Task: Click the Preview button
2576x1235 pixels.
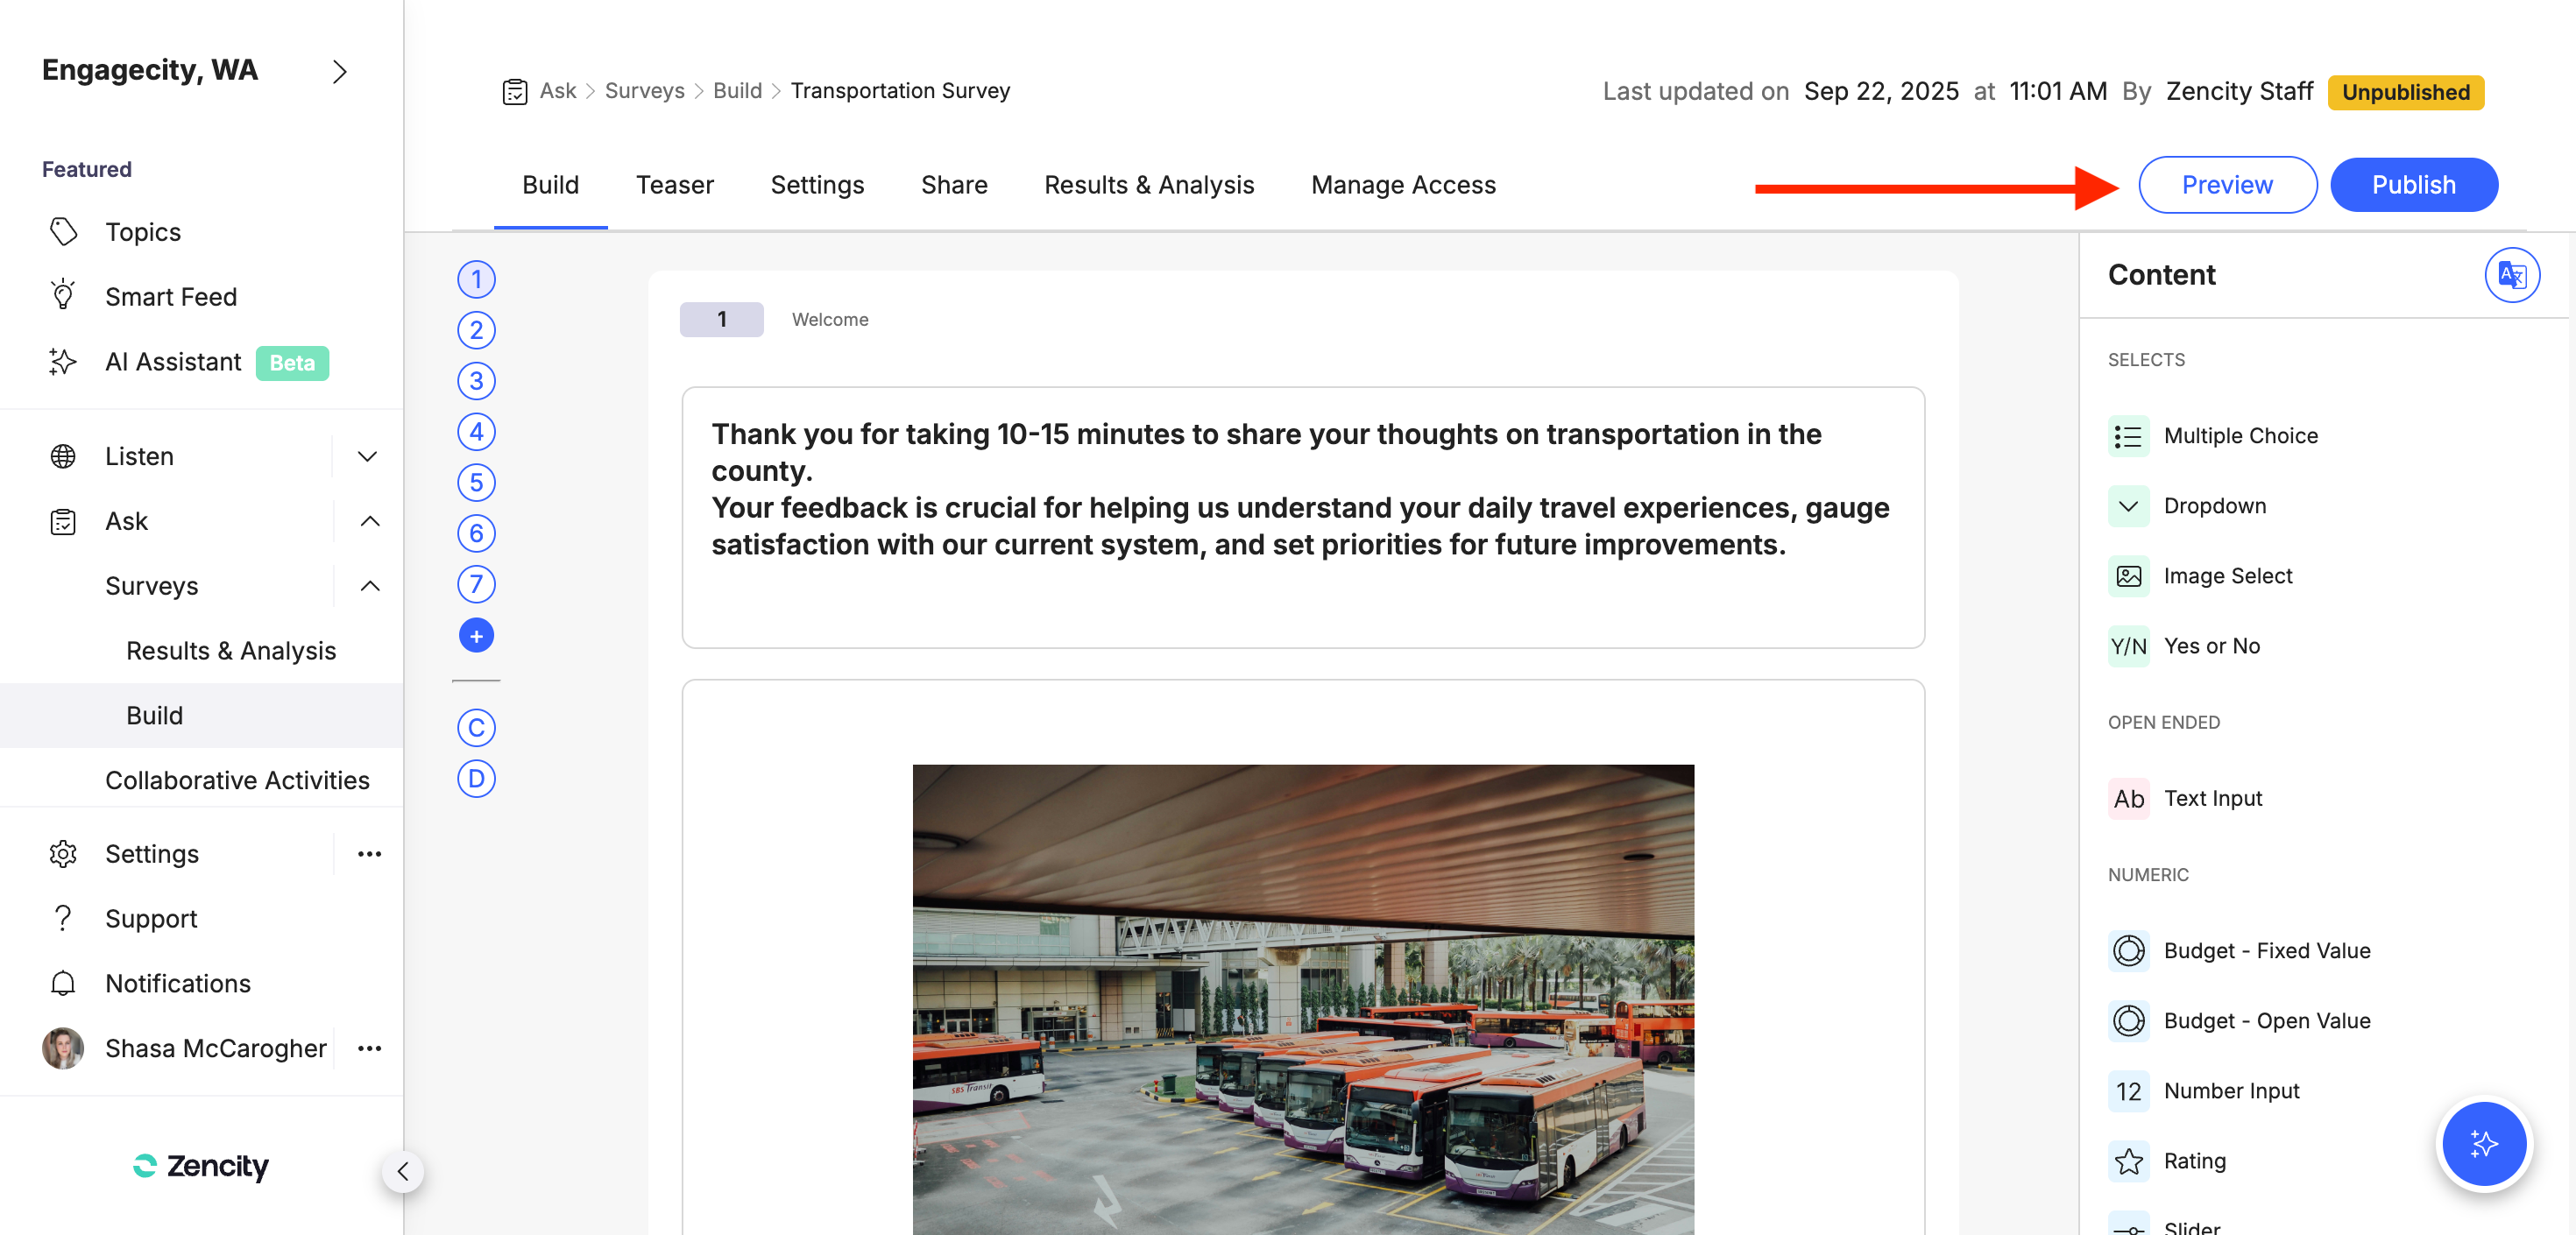Action: click(2227, 185)
